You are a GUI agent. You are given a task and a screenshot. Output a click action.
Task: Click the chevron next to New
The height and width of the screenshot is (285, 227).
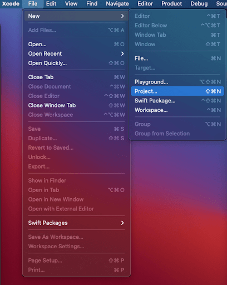[x=122, y=16]
